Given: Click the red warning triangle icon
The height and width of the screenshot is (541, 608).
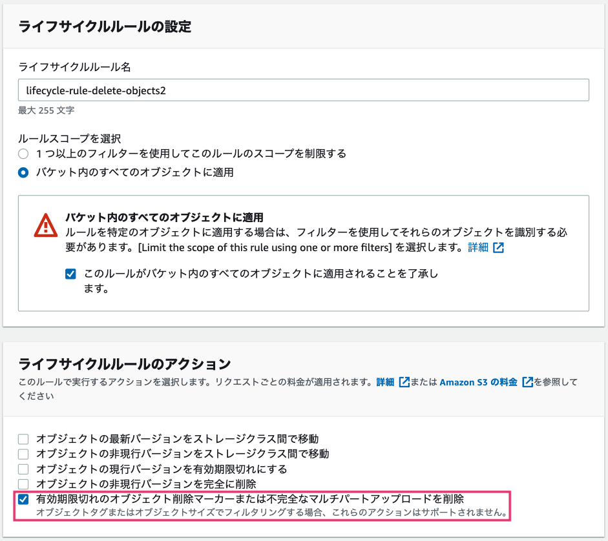Looking at the screenshot, I should pos(45,225).
